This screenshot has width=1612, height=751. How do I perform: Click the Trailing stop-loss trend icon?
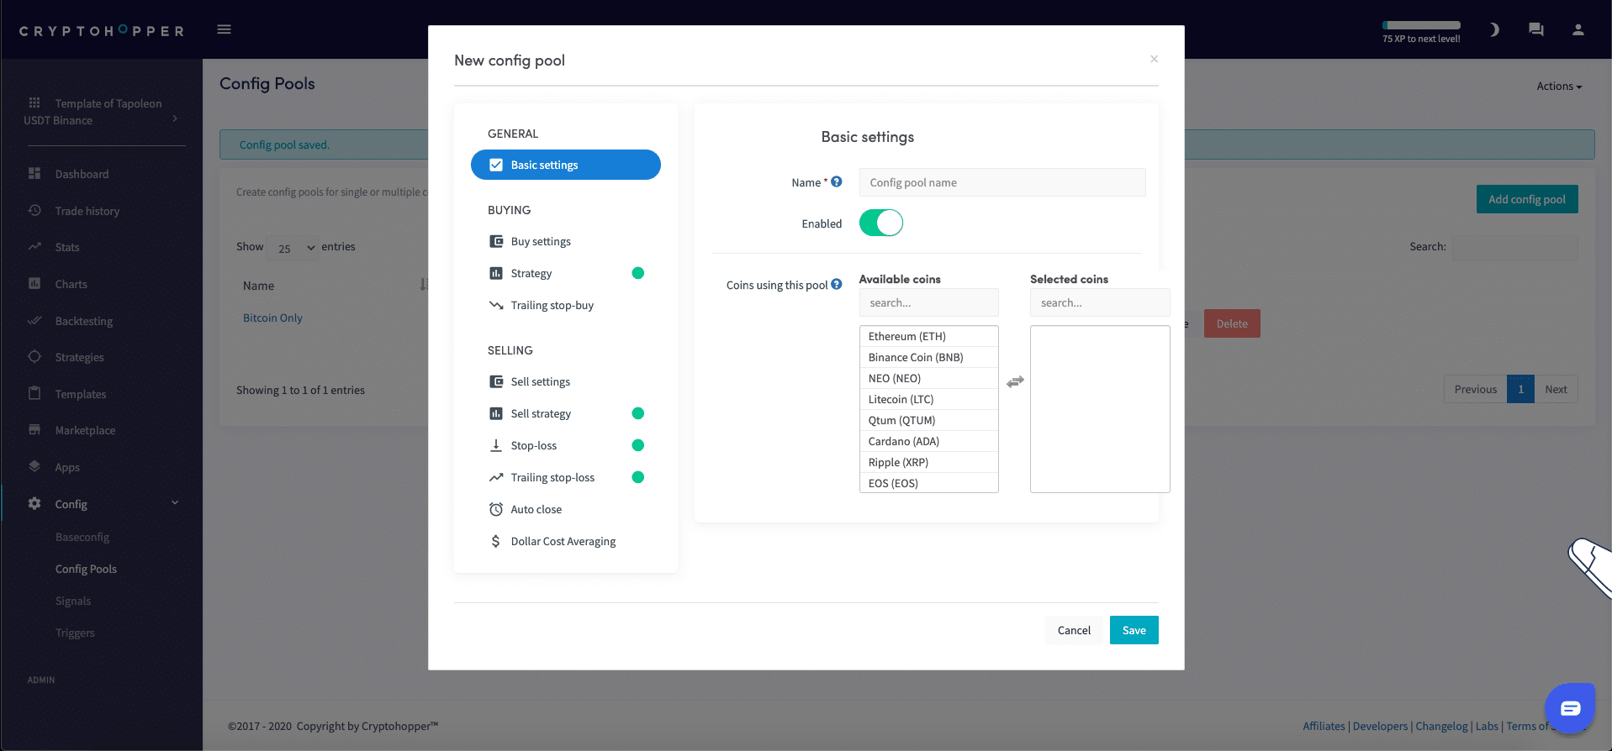[x=496, y=477]
